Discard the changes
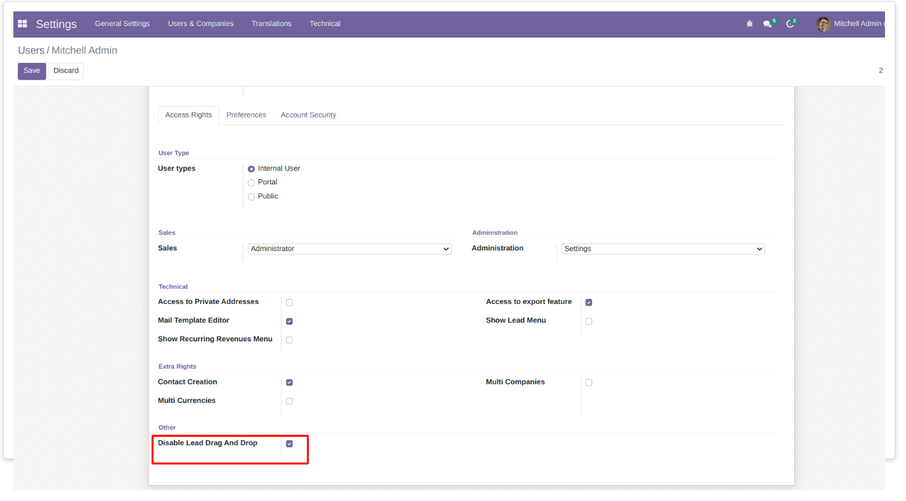The height and width of the screenshot is (501, 906). [66, 71]
